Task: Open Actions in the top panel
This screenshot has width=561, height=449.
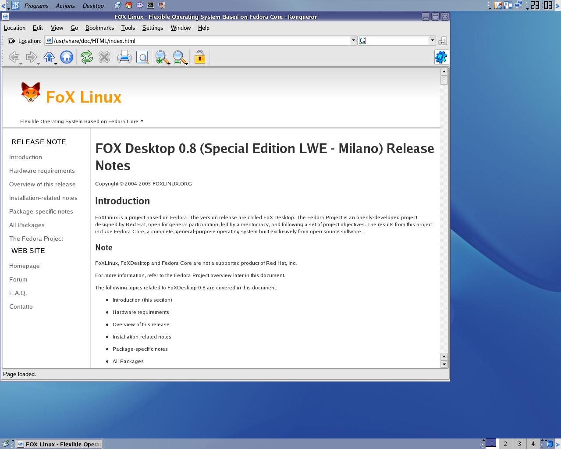Action: [65, 6]
